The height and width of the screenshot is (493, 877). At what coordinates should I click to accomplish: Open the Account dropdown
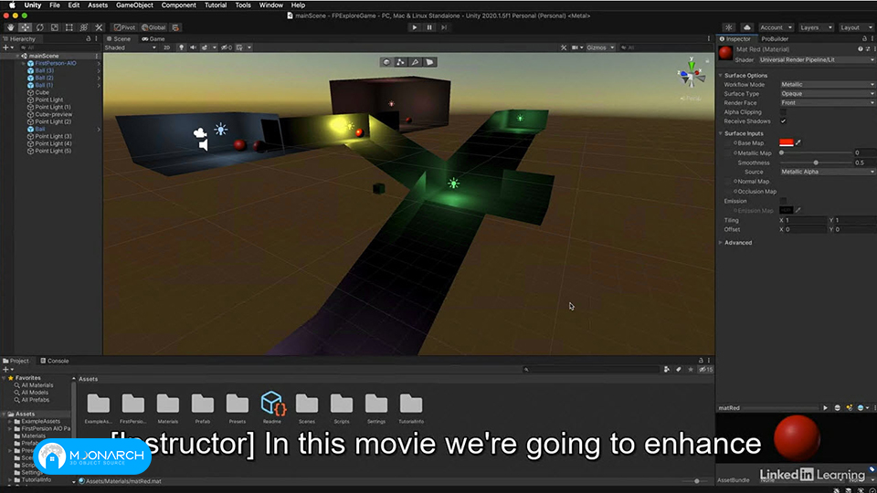776,27
